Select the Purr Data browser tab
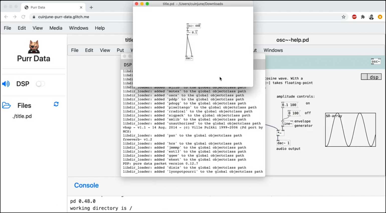The image size is (386, 213). 53,7
